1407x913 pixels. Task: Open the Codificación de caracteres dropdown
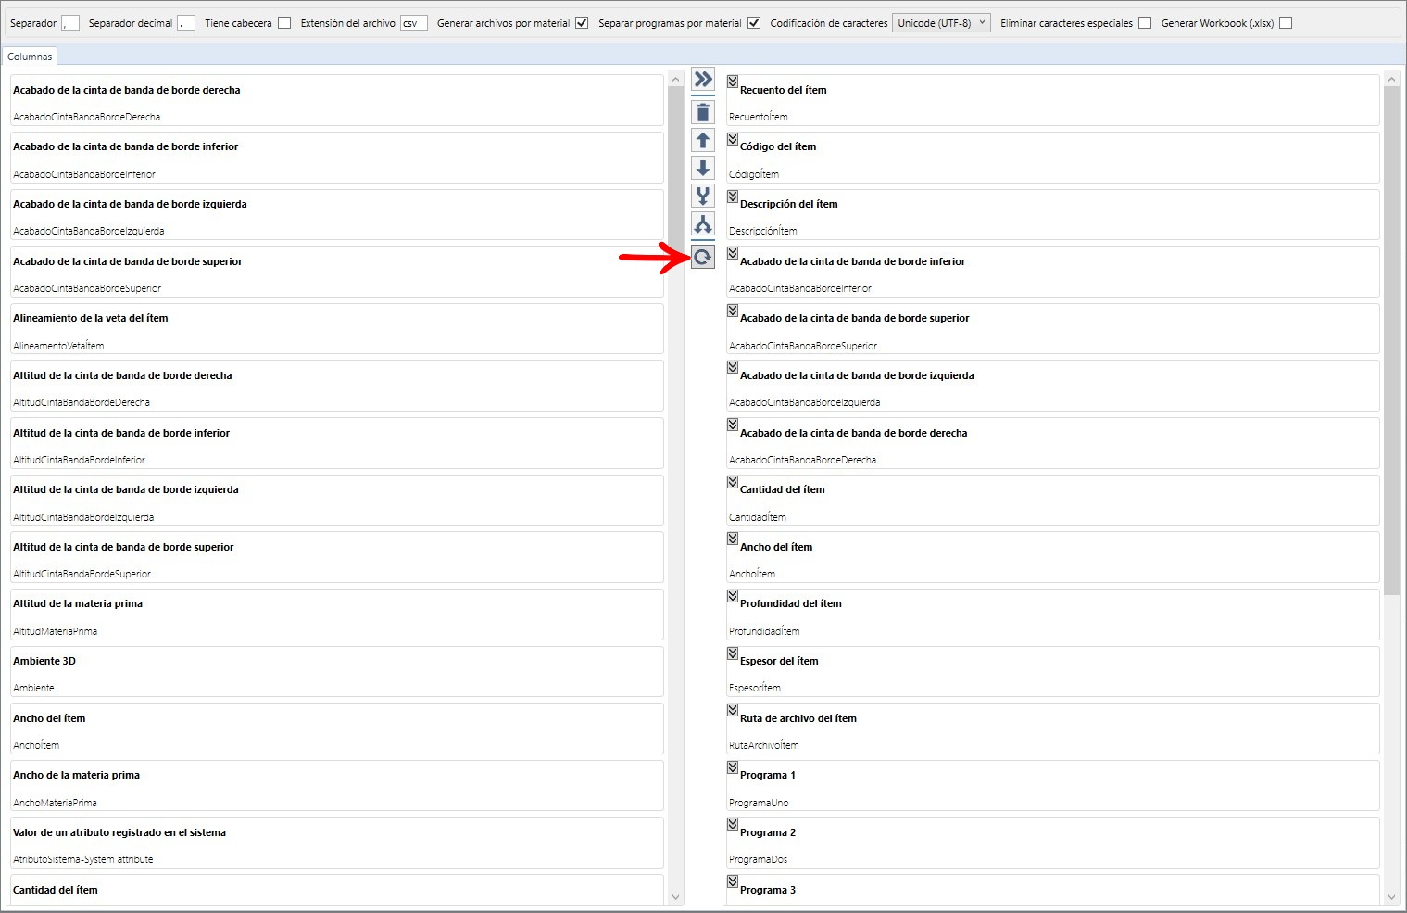941,23
